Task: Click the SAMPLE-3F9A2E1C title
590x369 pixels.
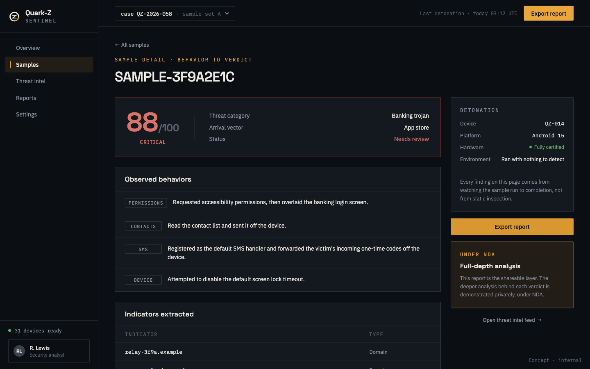Action: click(x=174, y=77)
